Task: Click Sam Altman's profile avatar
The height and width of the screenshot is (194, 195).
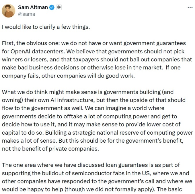Action: 9,11
